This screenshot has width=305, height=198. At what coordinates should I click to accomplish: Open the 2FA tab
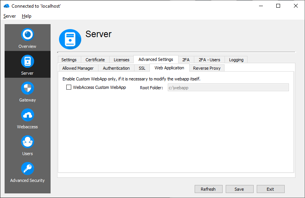pyautogui.click(x=186, y=60)
